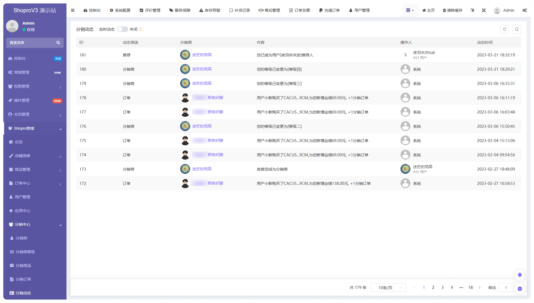The image size is (534, 303).
Task: Go to page 3 in pagination
Action: pos(442,288)
